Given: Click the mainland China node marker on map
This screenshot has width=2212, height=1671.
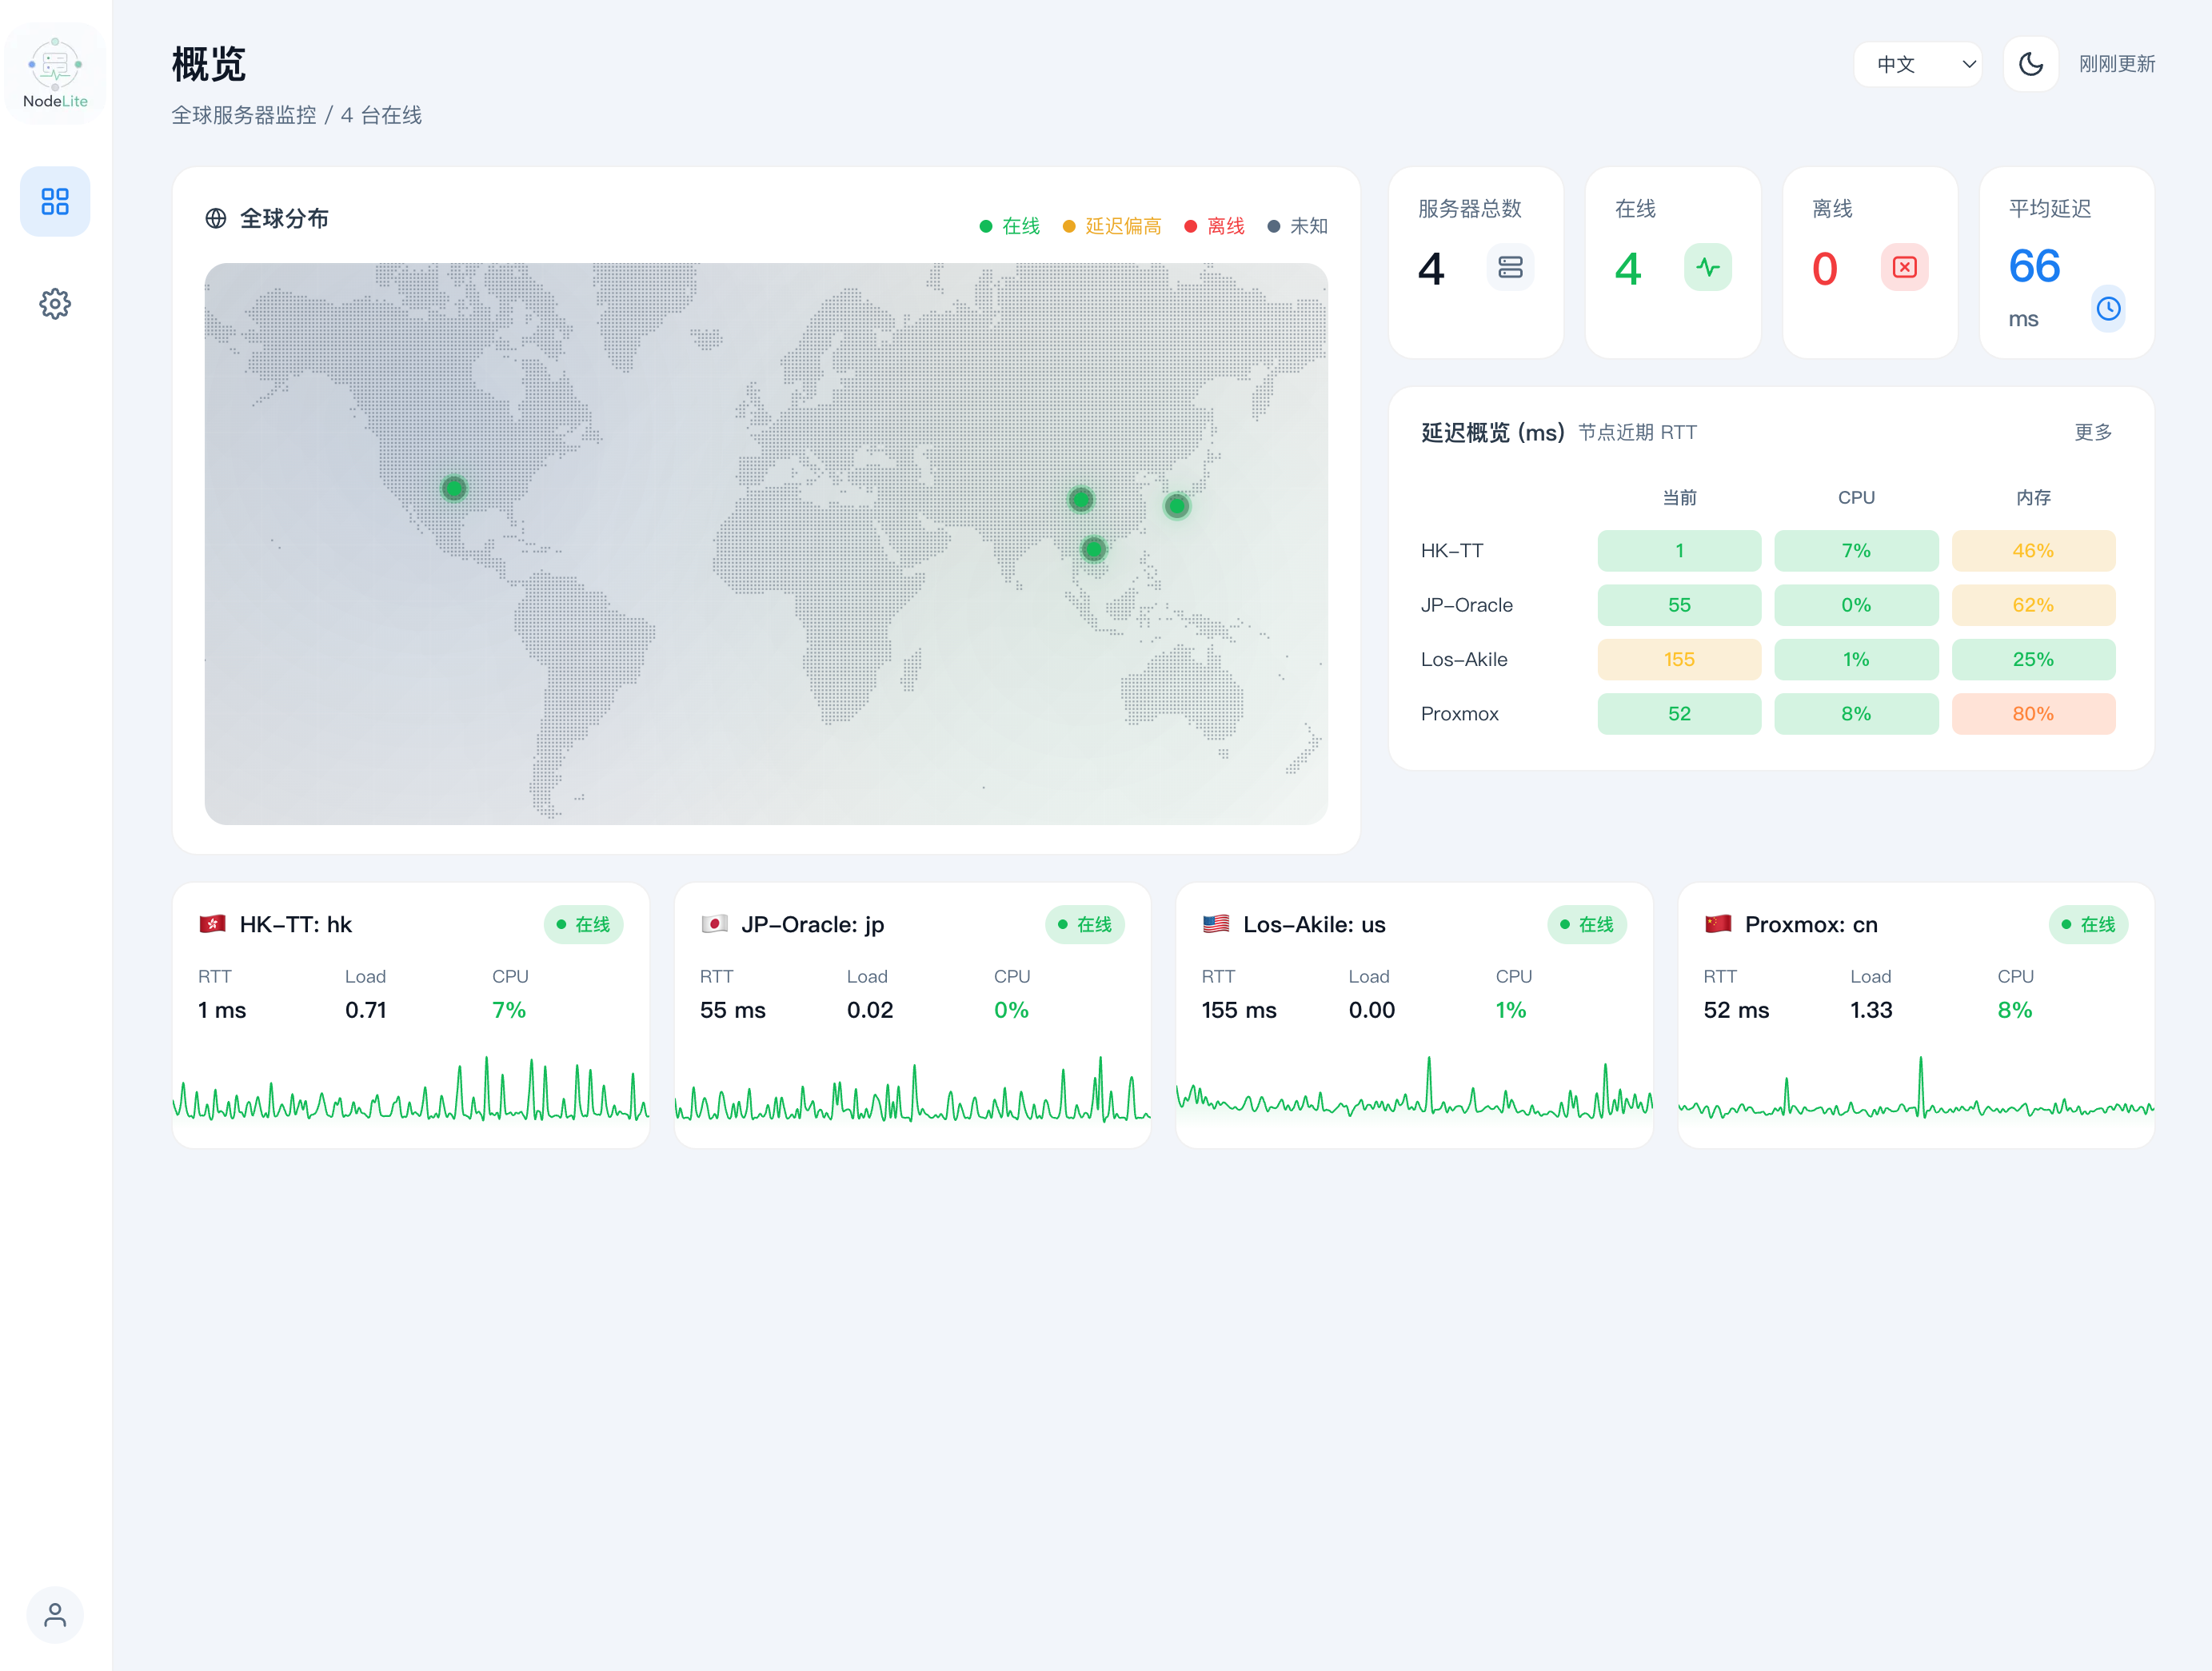Looking at the screenshot, I should pos(1081,499).
